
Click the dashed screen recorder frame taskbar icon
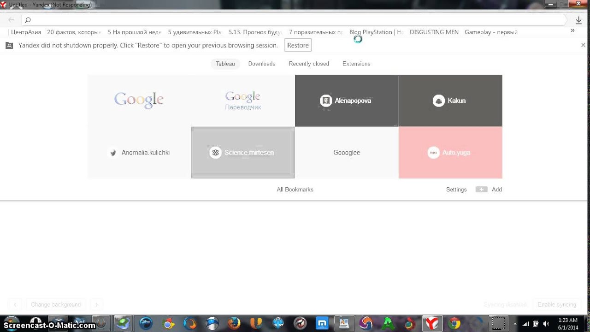pyautogui.click(x=497, y=323)
